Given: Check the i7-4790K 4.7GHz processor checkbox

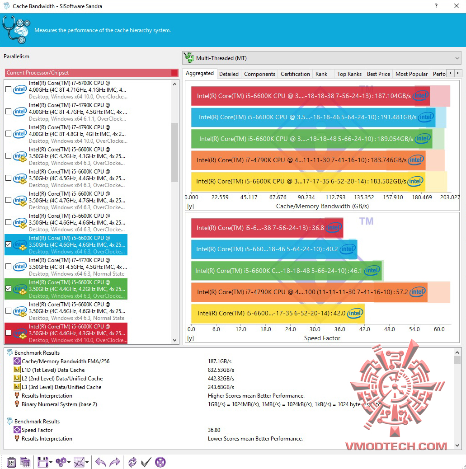Looking at the screenshot, I should [x=9, y=111].
